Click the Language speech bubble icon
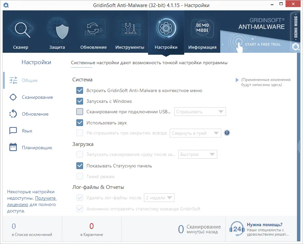This screenshot has height=244, width=303. coord(13,131)
